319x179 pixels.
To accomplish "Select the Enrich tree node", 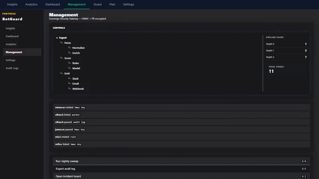I will click(x=76, y=53).
